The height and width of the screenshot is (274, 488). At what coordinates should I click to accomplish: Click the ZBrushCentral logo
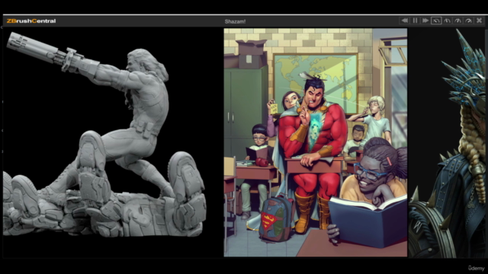(31, 21)
